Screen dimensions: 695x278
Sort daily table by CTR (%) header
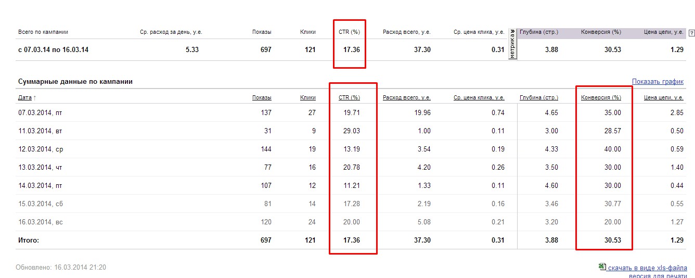coord(349,97)
